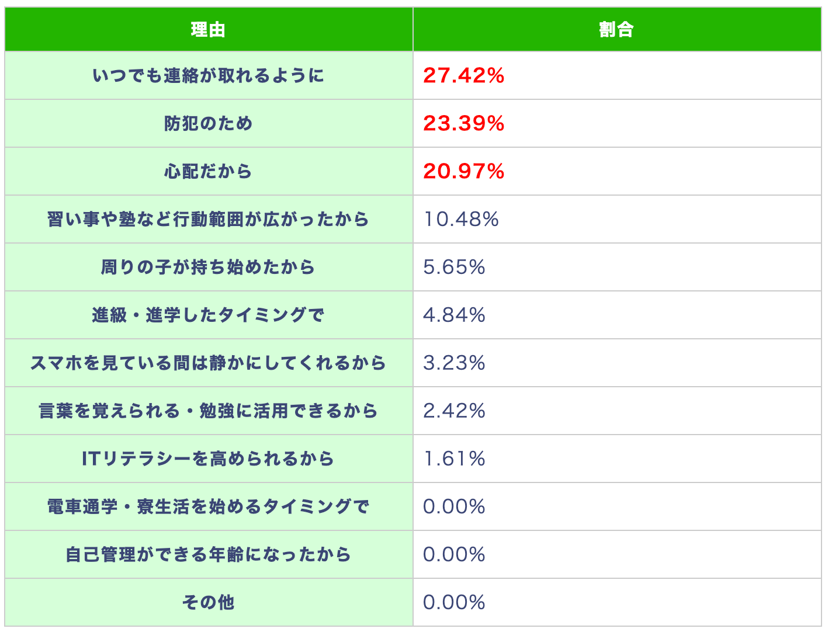Click the 5.65% percentage cell
The height and width of the screenshot is (632, 825).
coord(454,267)
